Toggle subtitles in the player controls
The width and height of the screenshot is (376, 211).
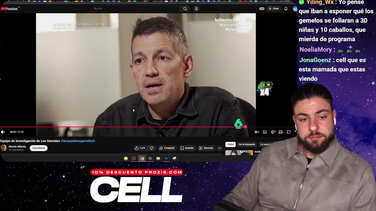point(265,132)
